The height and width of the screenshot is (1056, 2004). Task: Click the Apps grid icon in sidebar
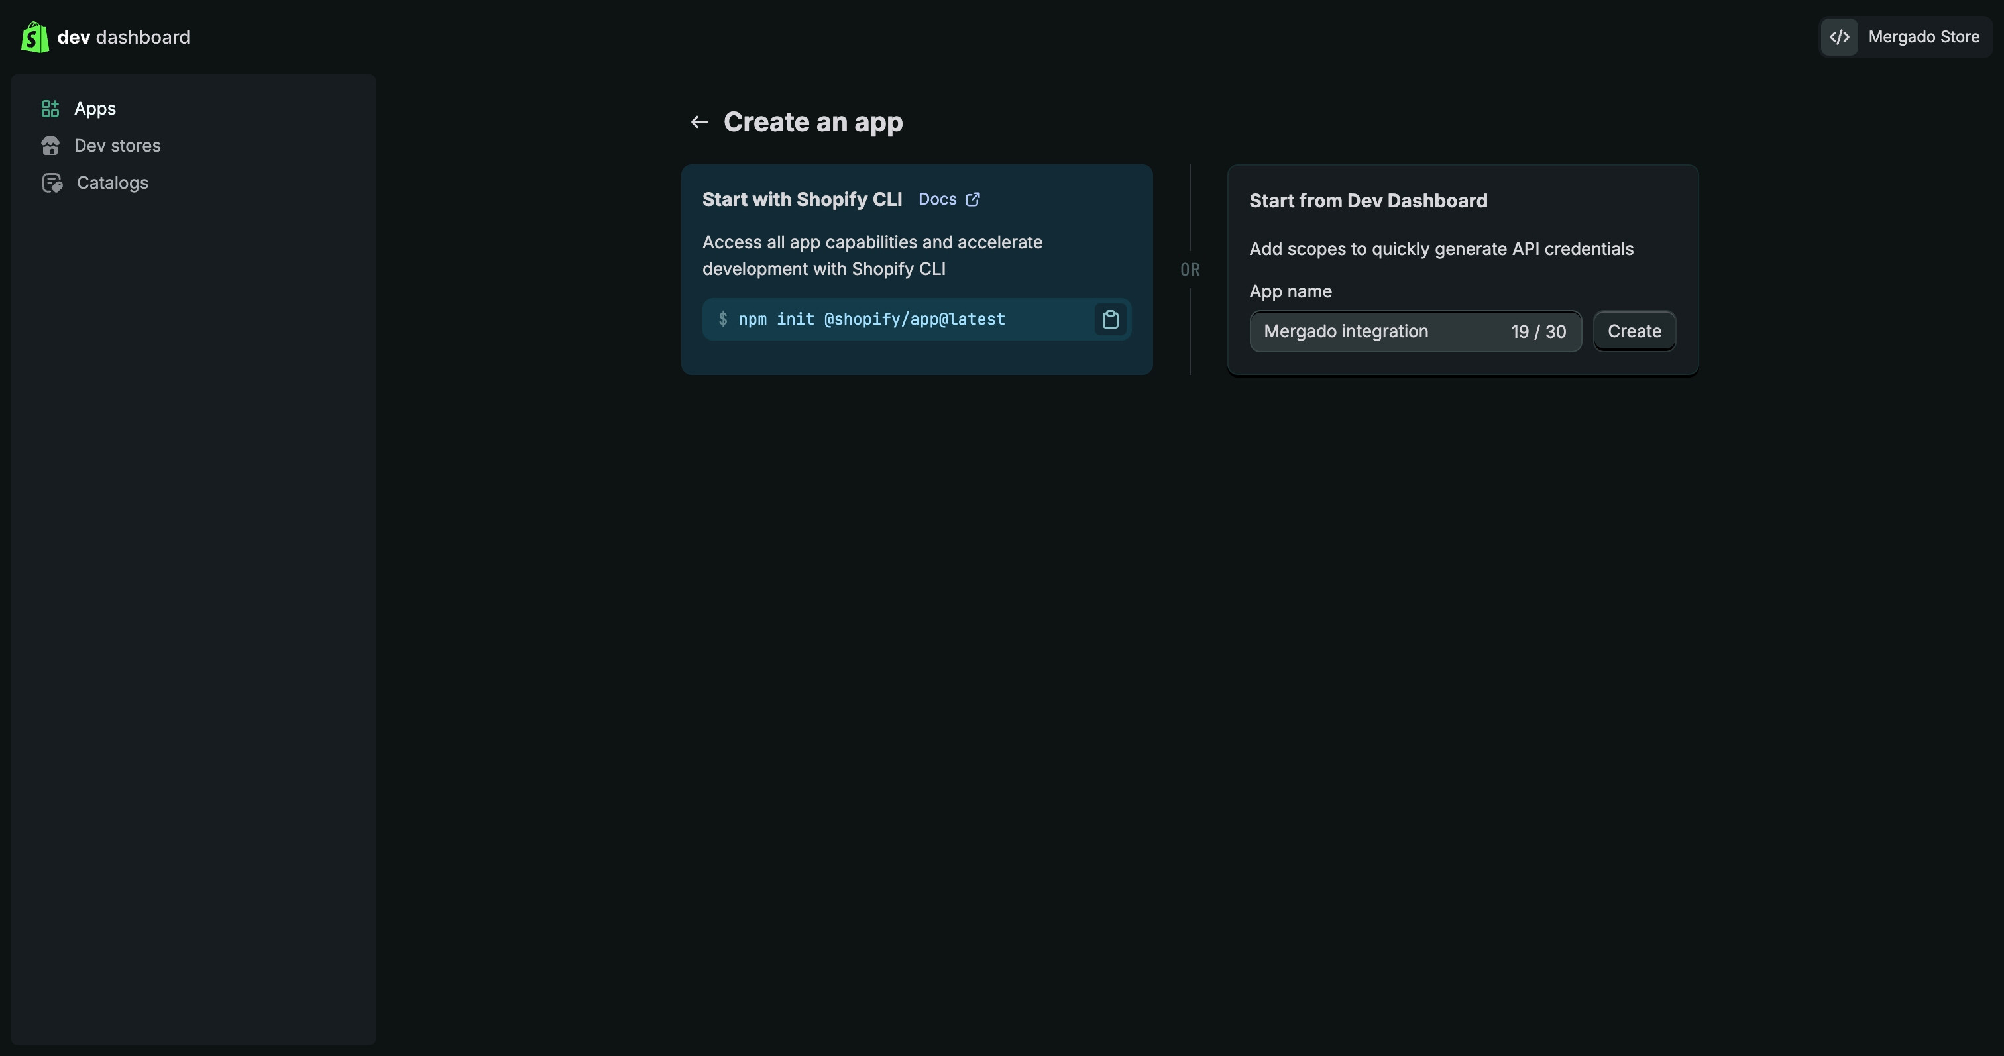tap(50, 109)
